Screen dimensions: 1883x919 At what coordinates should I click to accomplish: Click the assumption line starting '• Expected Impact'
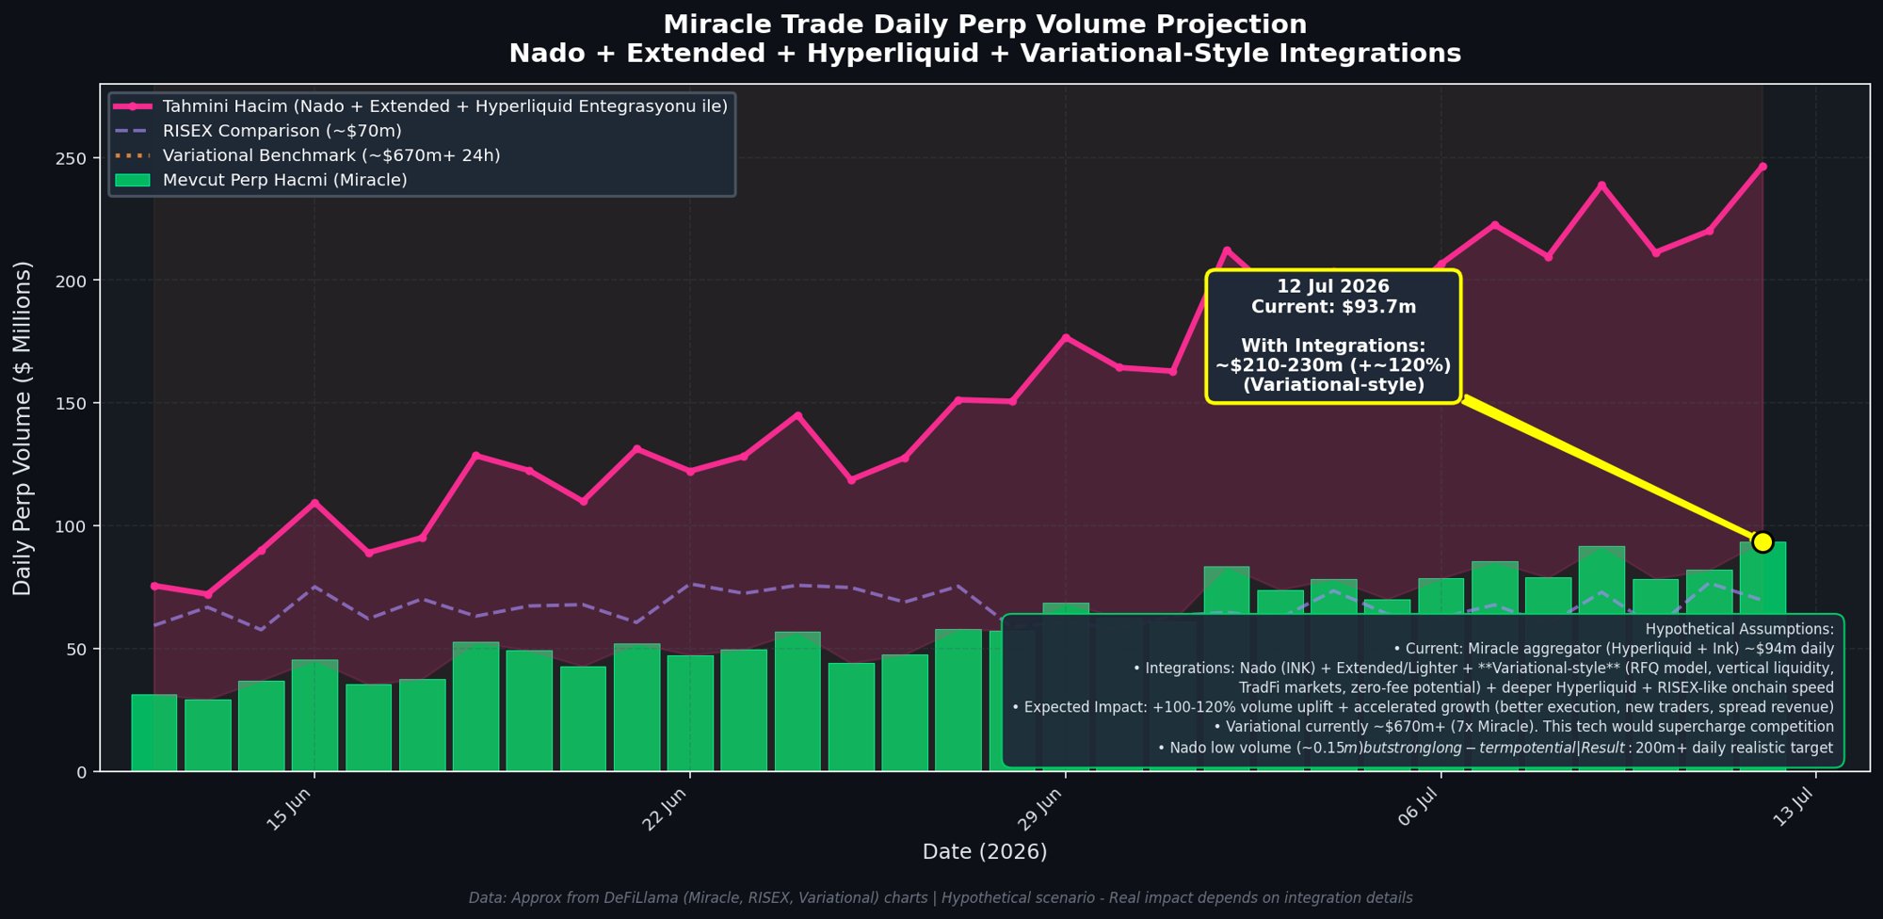pos(1423,707)
